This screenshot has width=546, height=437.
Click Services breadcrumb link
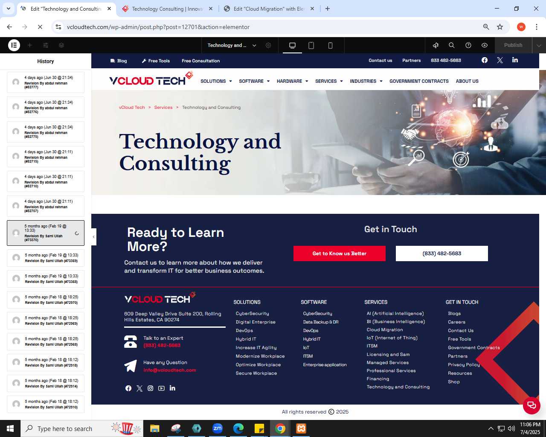pos(163,108)
